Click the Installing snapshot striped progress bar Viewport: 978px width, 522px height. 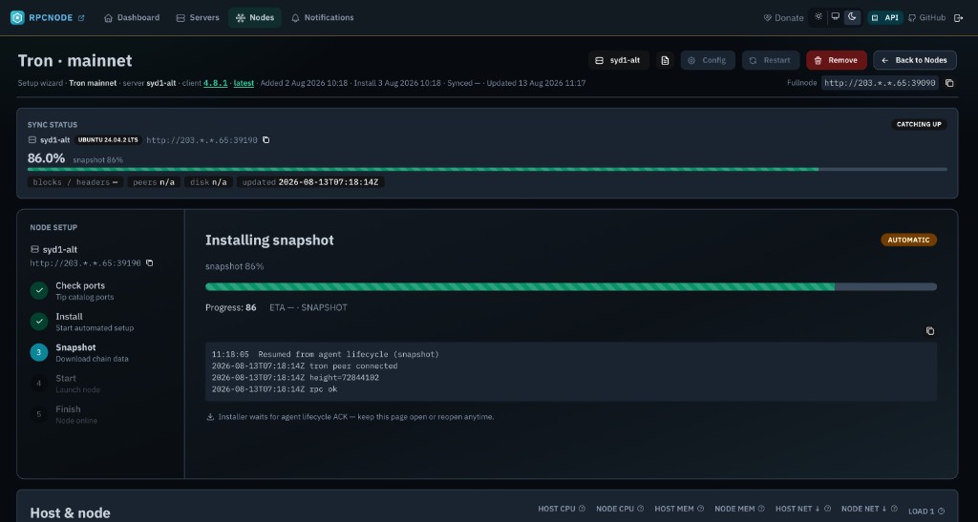click(x=571, y=286)
